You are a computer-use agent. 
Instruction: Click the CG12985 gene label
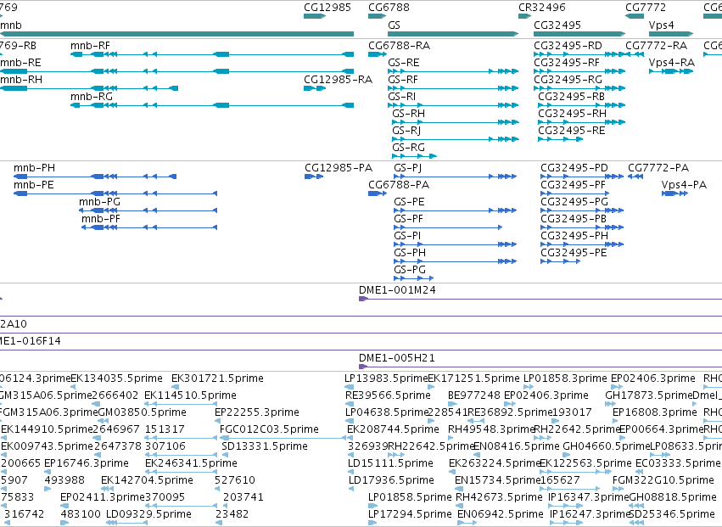click(327, 8)
